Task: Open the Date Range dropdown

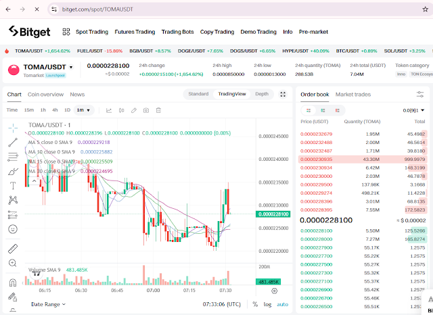Action: pyautogui.click(x=48, y=304)
